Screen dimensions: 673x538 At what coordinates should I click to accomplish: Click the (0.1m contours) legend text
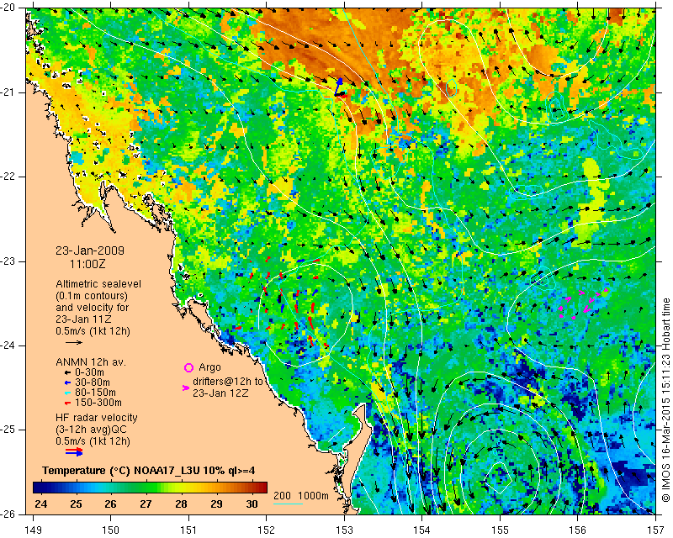click(x=92, y=296)
